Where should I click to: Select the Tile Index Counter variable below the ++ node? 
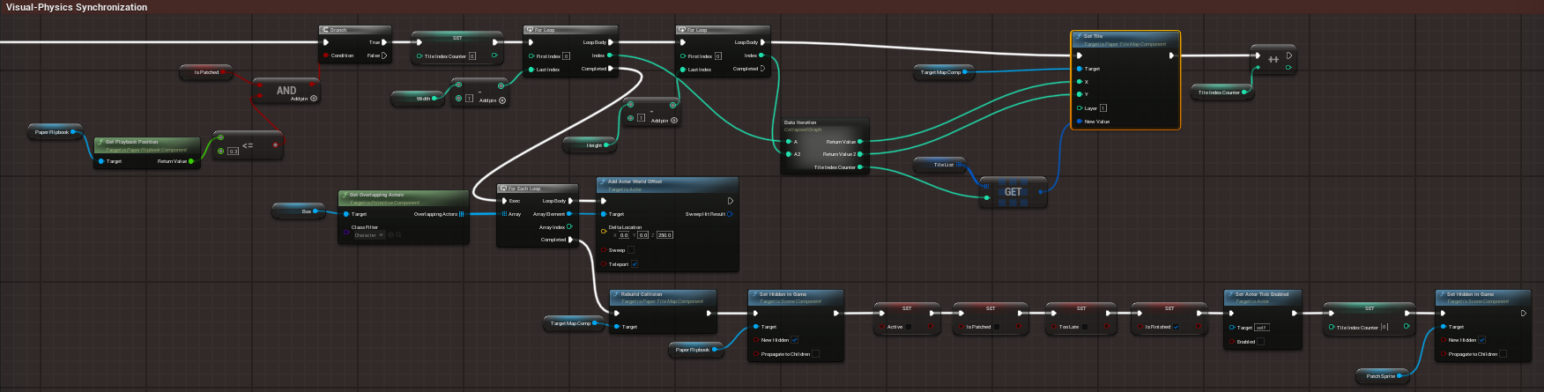click(x=1222, y=92)
